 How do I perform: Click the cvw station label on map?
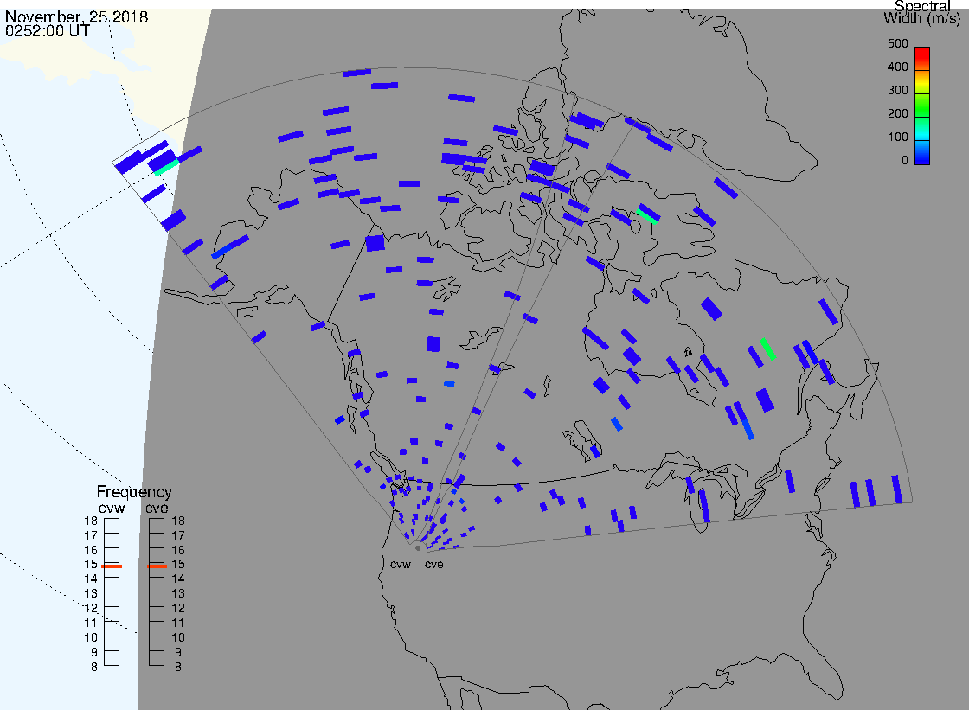pos(401,564)
